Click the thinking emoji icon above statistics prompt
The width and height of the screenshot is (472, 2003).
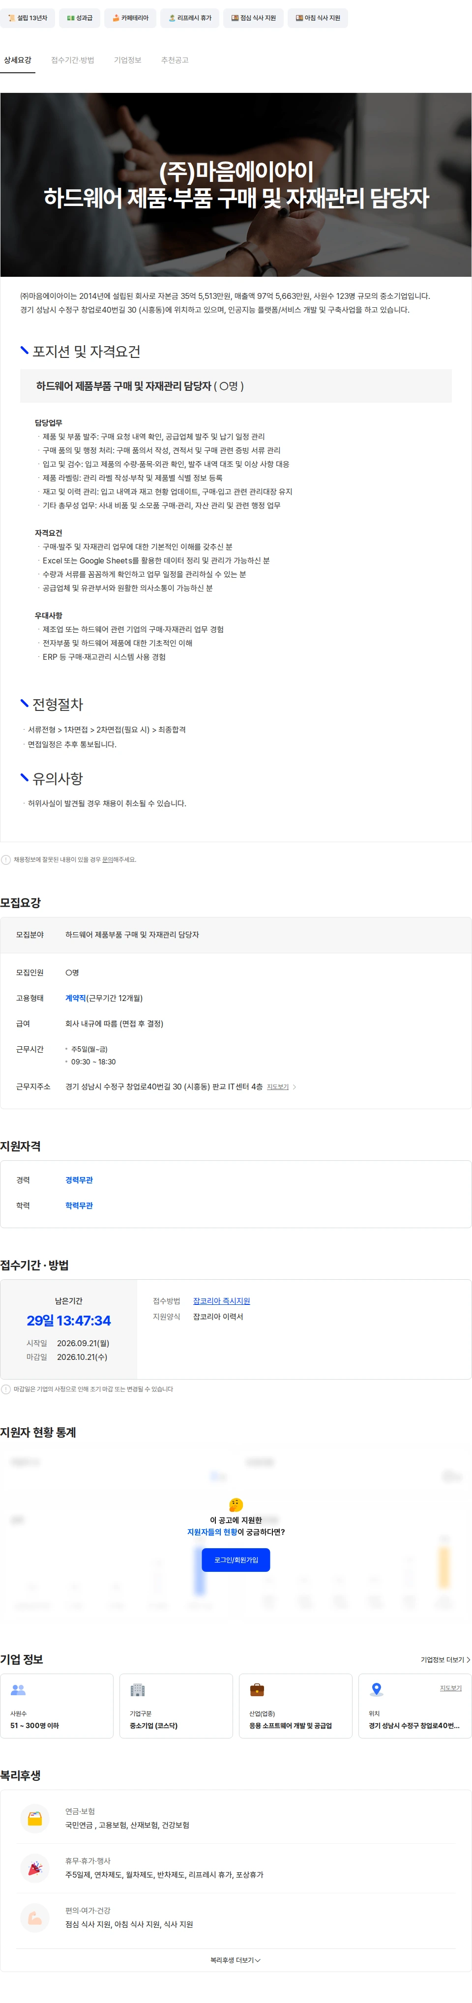236,1504
